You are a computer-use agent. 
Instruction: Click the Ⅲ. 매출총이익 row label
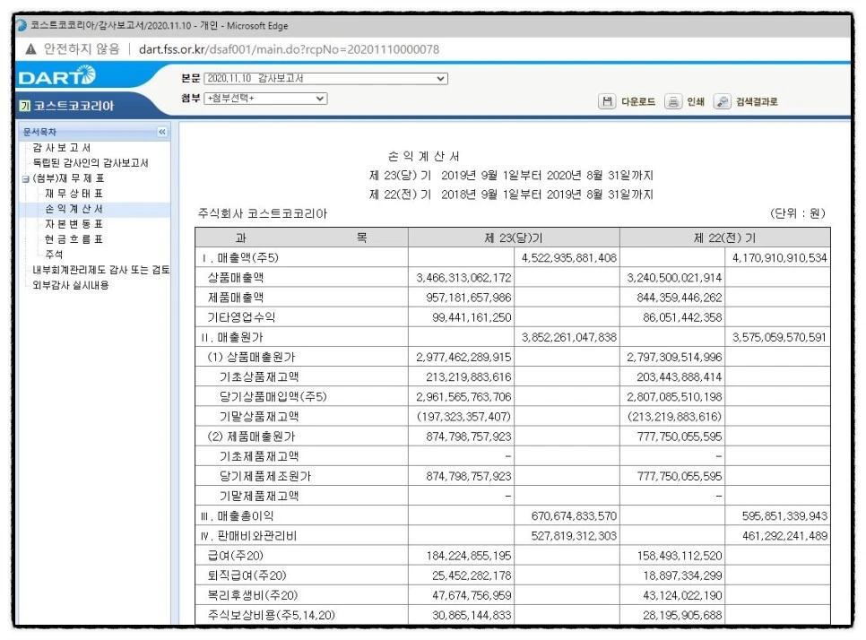pos(237,516)
